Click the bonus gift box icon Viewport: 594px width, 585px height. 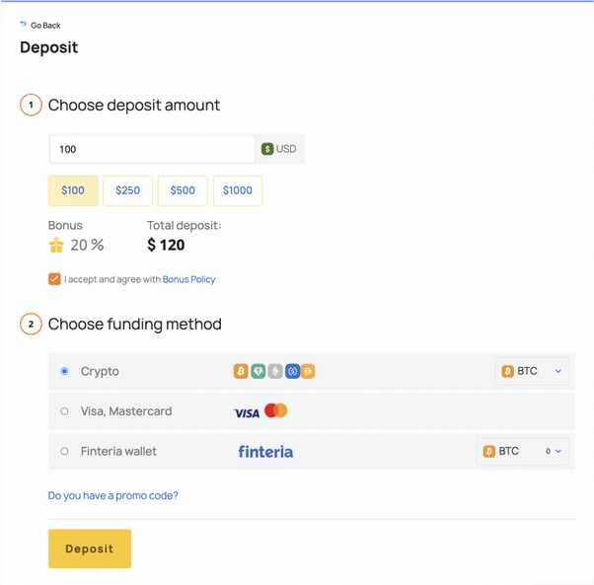tap(56, 245)
